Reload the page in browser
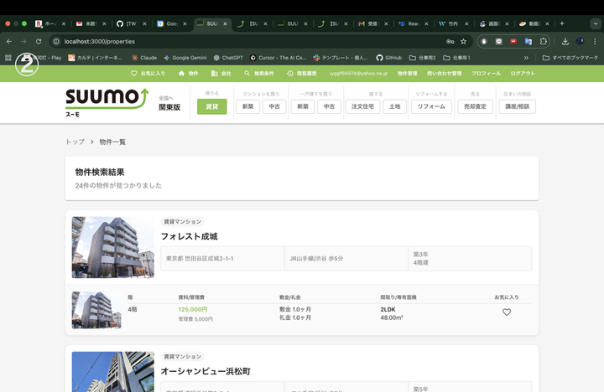 pos(39,41)
